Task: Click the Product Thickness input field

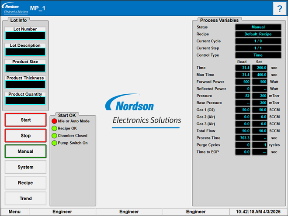Action: pos(25,84)
